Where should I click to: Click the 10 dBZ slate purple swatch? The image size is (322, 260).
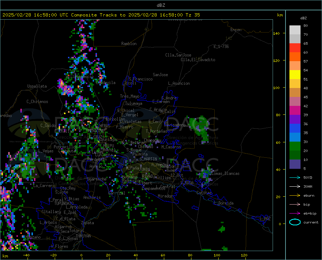295,164
